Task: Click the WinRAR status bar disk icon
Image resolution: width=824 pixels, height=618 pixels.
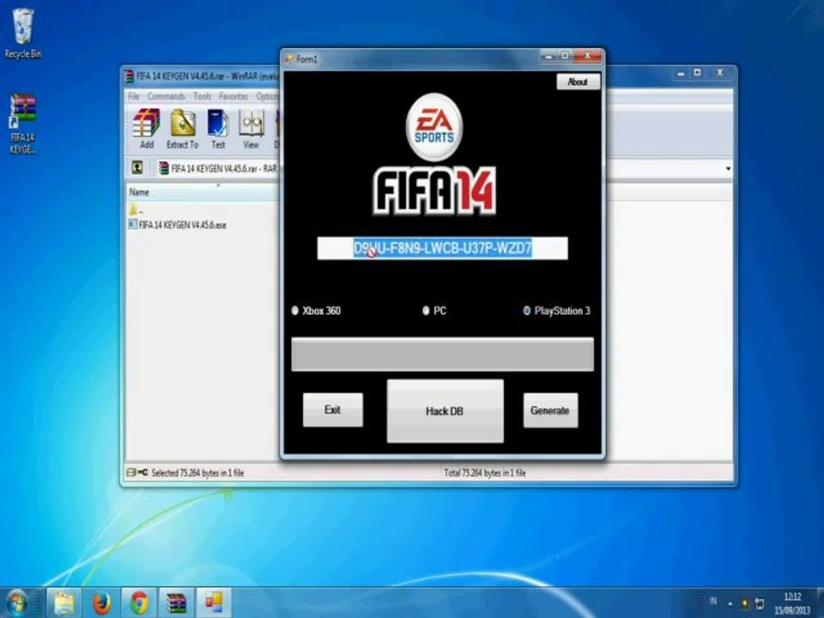Action: tap(131, 472)
